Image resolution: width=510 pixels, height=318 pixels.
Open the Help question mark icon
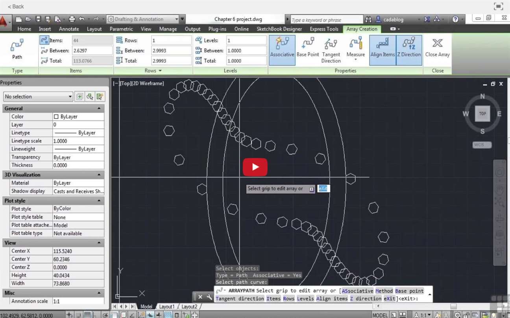coord(455,19)
